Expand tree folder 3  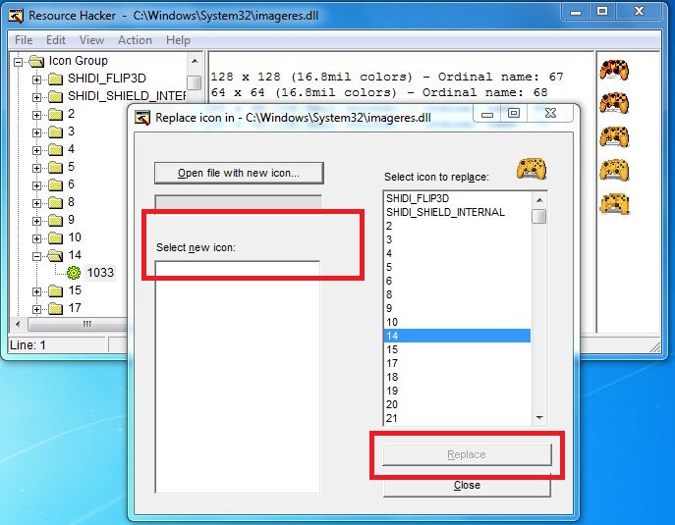coord(36,132)
